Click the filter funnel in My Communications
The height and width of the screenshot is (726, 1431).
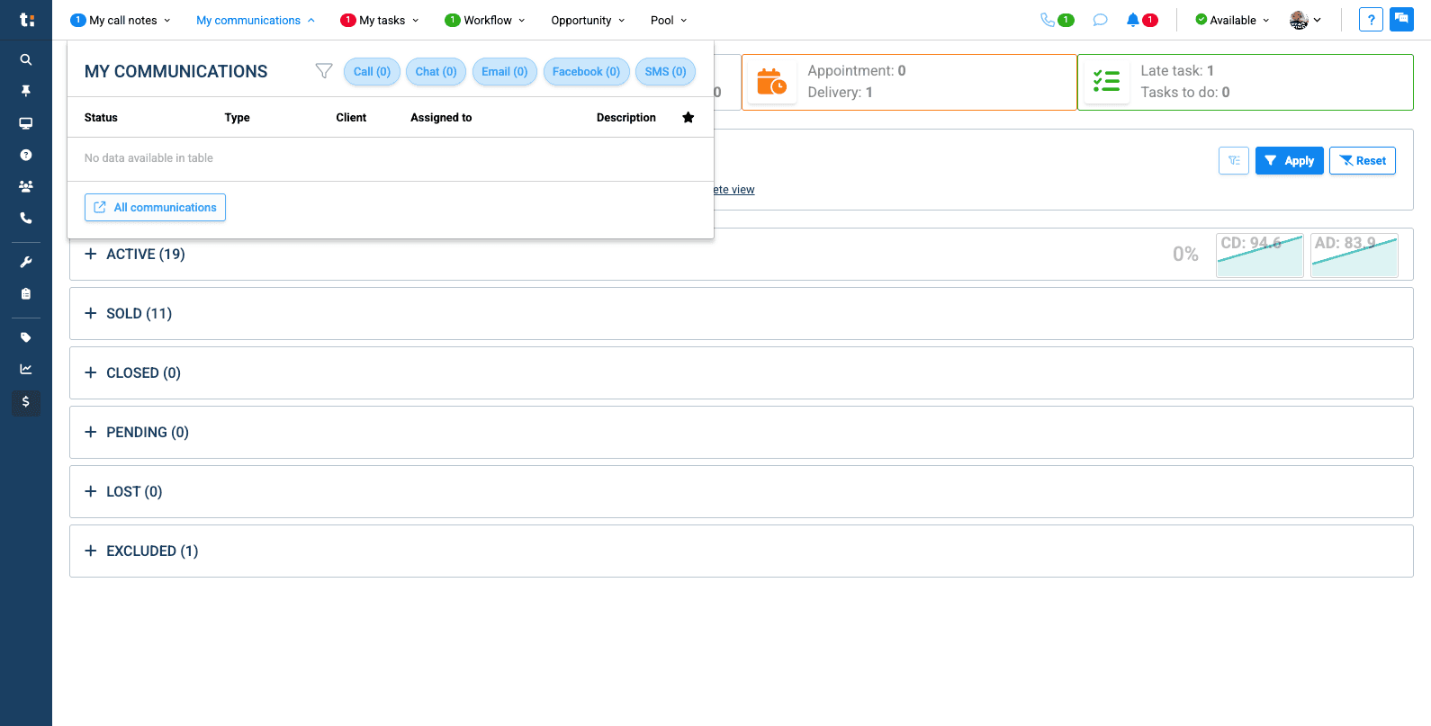pyautogui.click(x=324, y=71)
